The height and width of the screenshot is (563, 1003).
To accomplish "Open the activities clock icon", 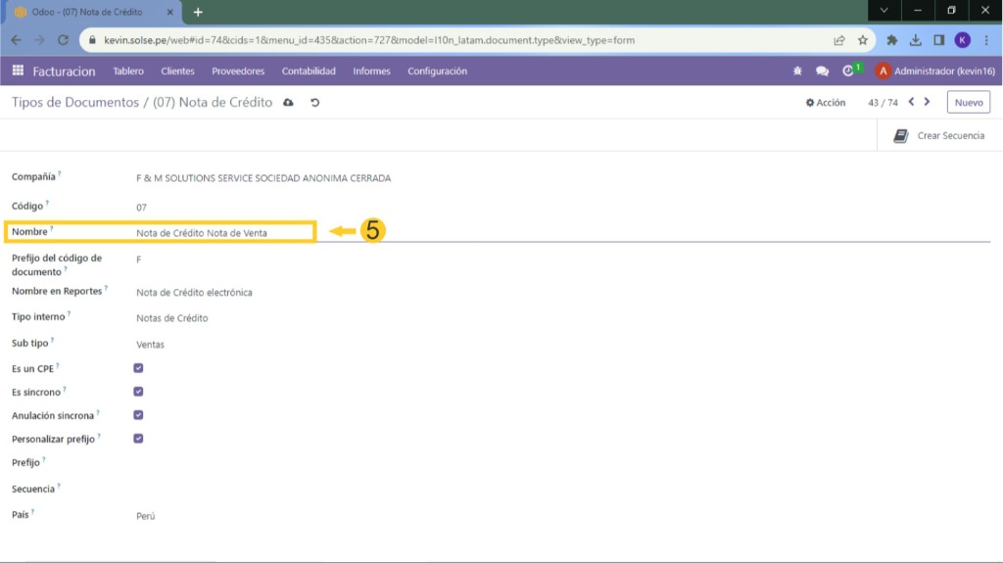I will click(x=848, y=71).
